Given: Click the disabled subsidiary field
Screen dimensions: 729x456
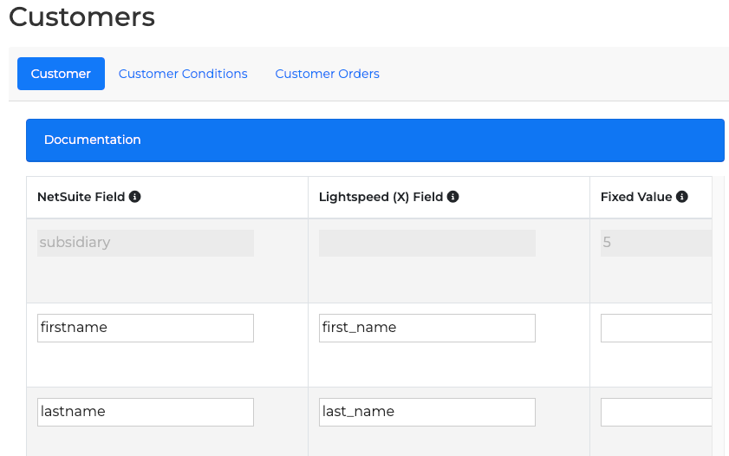Looking at the screenshot, I should [146, 243].
